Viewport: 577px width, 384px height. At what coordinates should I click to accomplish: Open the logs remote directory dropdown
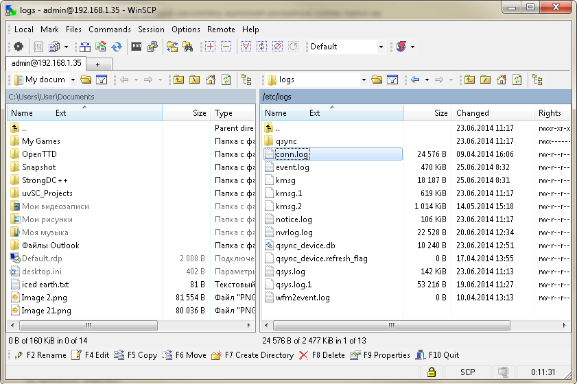pos(364,80)
